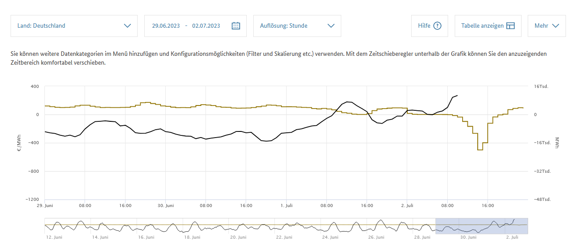Click the lowest dip of the olive stepped line
This screenshot has height=251, width=584.
[480, 150]
